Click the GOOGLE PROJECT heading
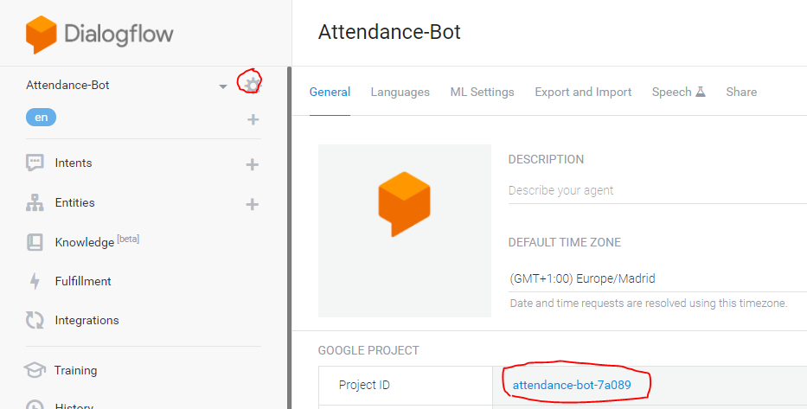The width and height of the screenshot is (807, 409). [x=368, y=350]
